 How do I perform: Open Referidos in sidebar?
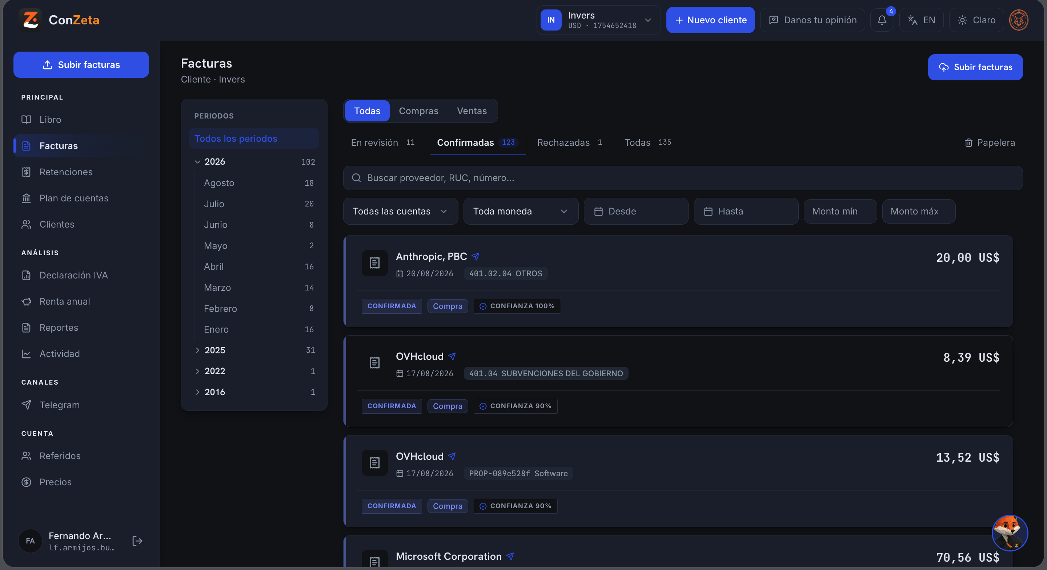(x=81, y=456)
